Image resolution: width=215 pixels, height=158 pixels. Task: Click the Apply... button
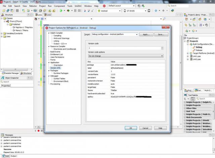coord(146,34)
